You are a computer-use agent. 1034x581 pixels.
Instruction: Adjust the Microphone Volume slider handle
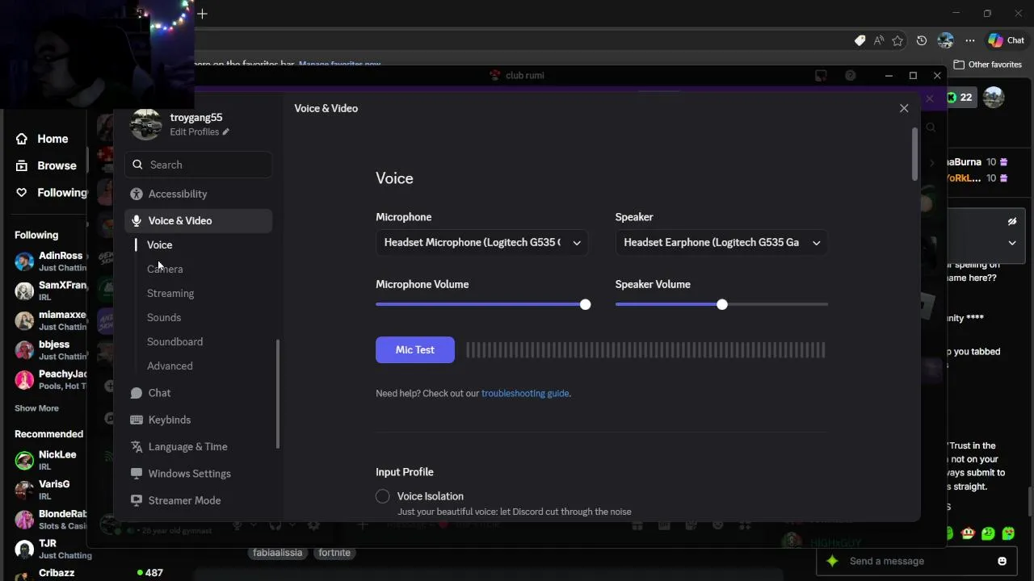585,304
